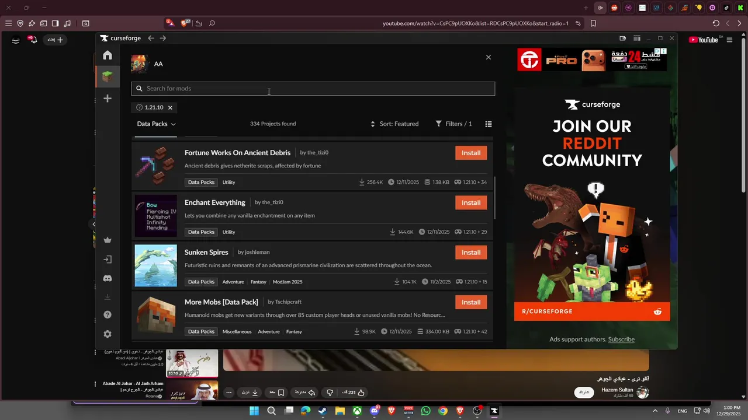
Task: Open the Filters / 1 panel
Action: click(x=453, y=124)
